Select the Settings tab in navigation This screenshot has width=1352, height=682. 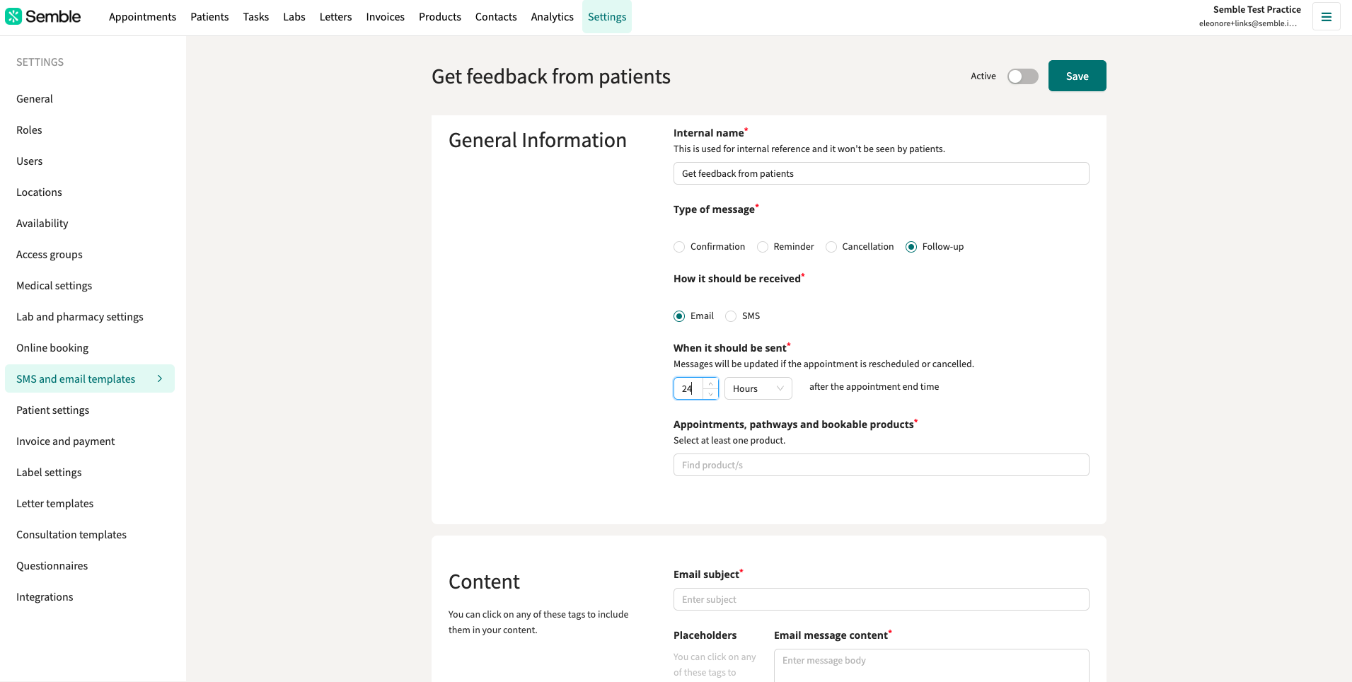click(x=607, y=17)
